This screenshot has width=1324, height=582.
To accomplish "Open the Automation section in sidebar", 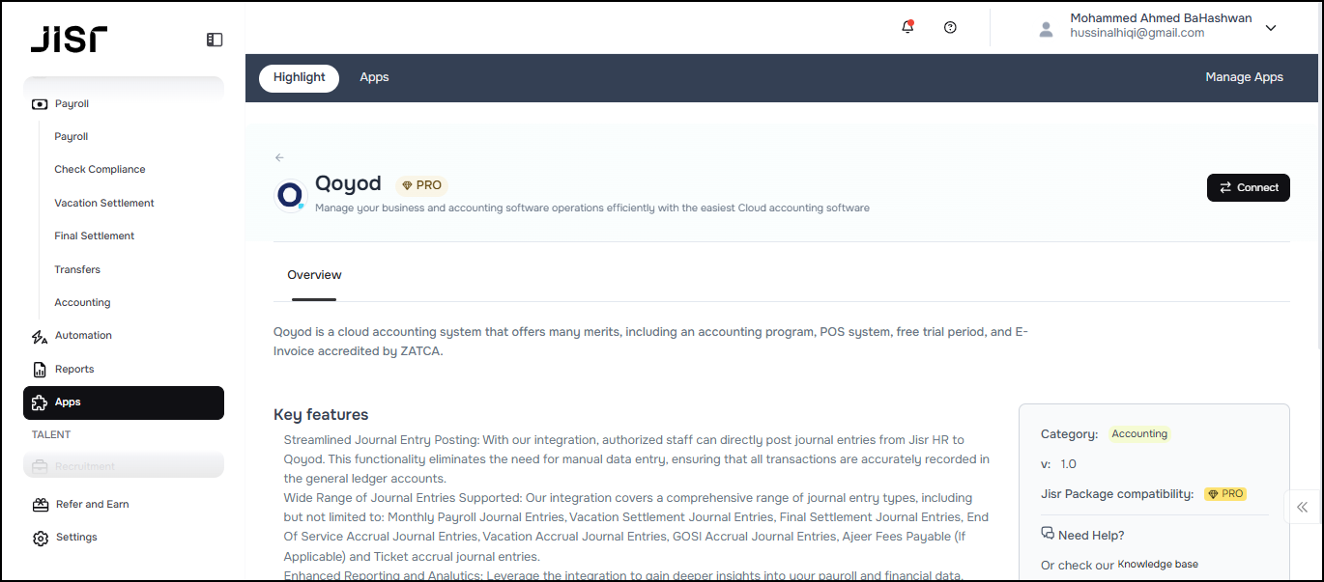I will pos(83,336).
